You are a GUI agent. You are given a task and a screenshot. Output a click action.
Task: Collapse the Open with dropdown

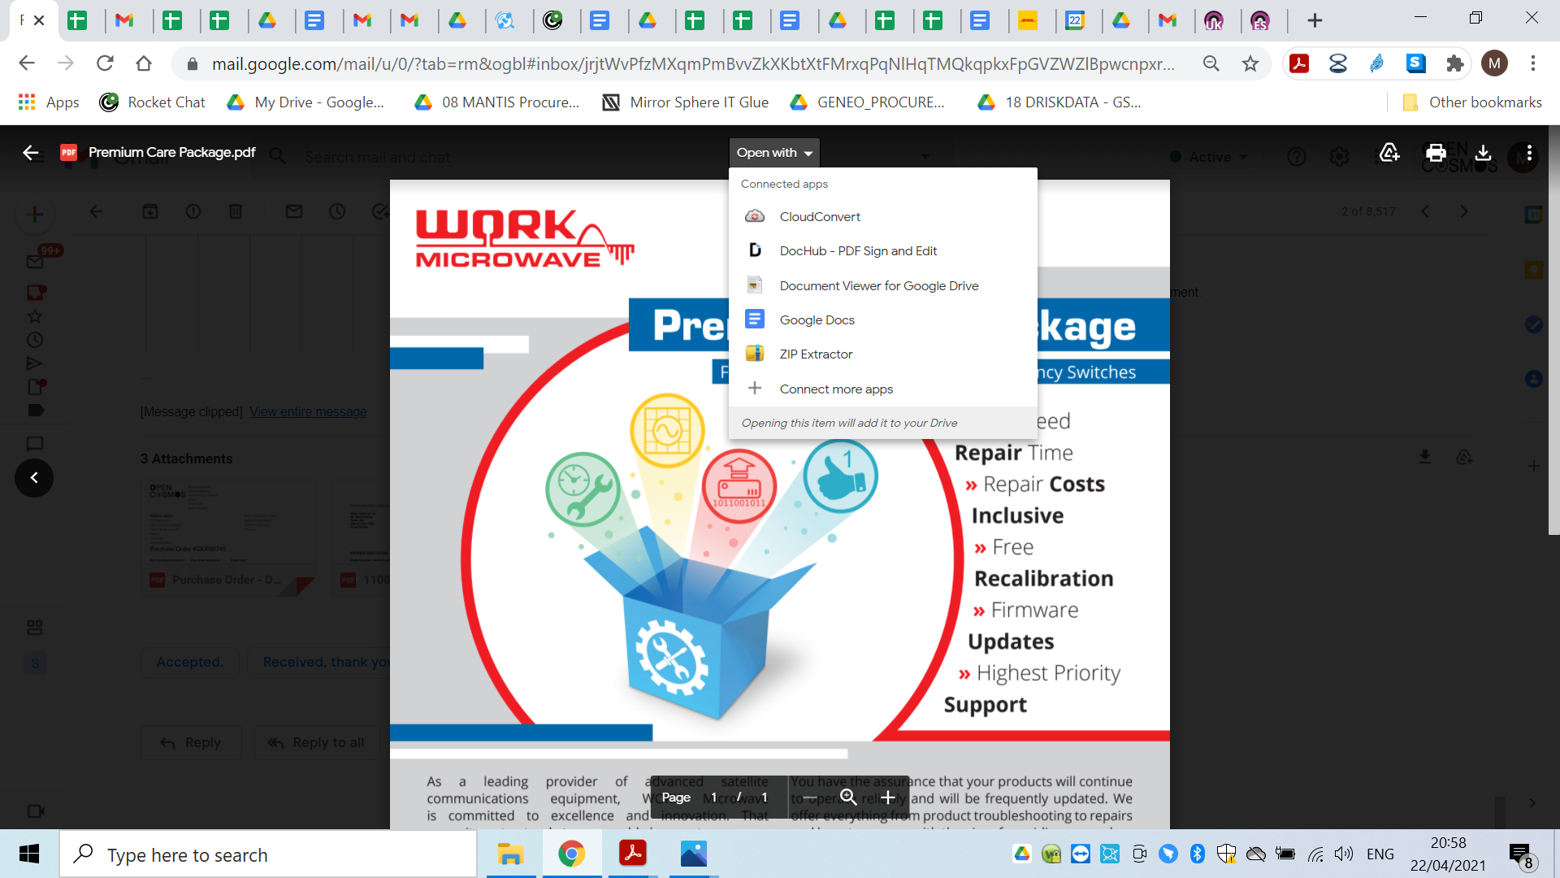[773, 153]
